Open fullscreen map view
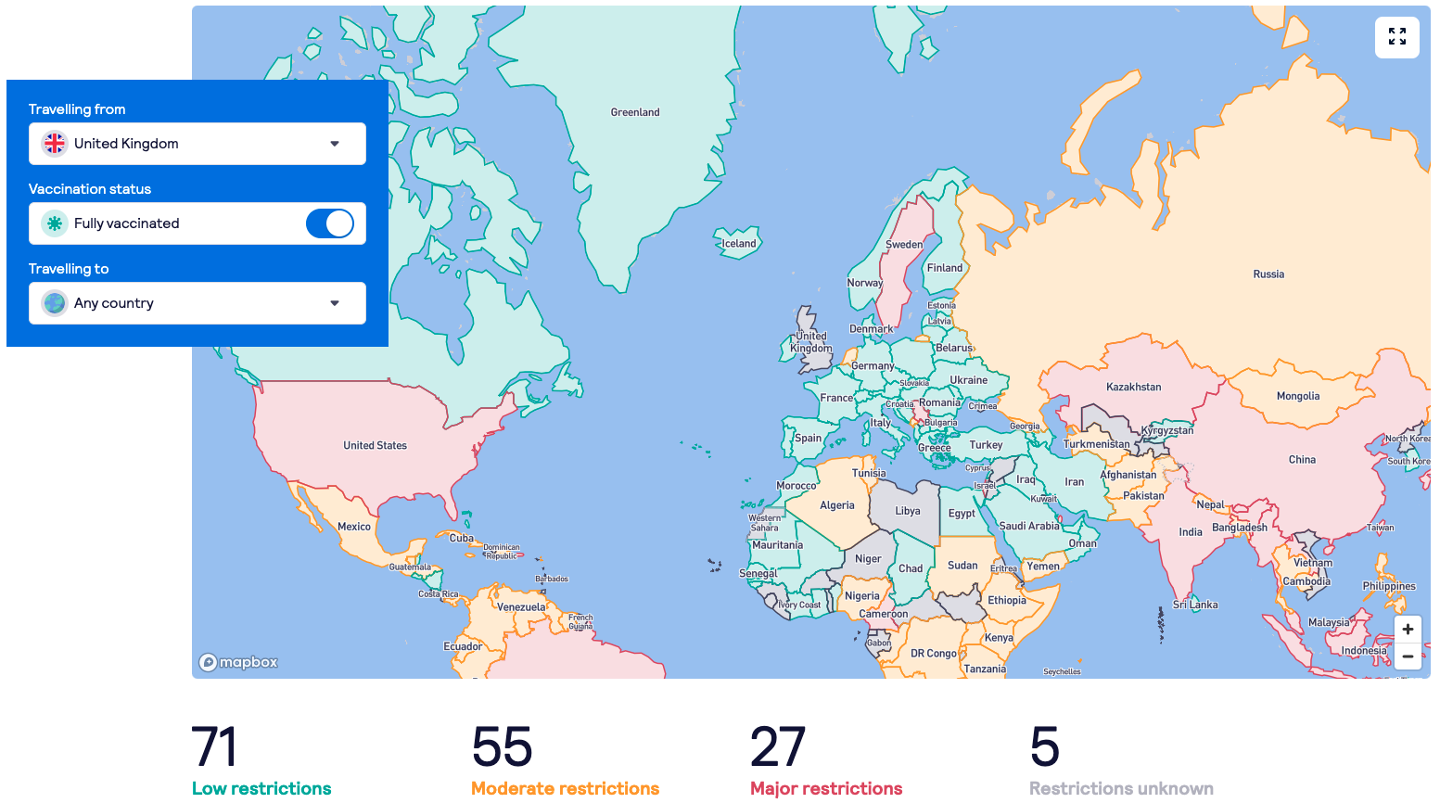This screenshot has width=1440, height=803. [x=1396, y=37]
